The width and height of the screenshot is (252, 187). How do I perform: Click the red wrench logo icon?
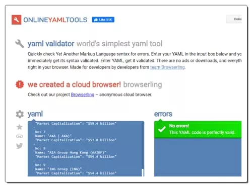tap(16, 20)
